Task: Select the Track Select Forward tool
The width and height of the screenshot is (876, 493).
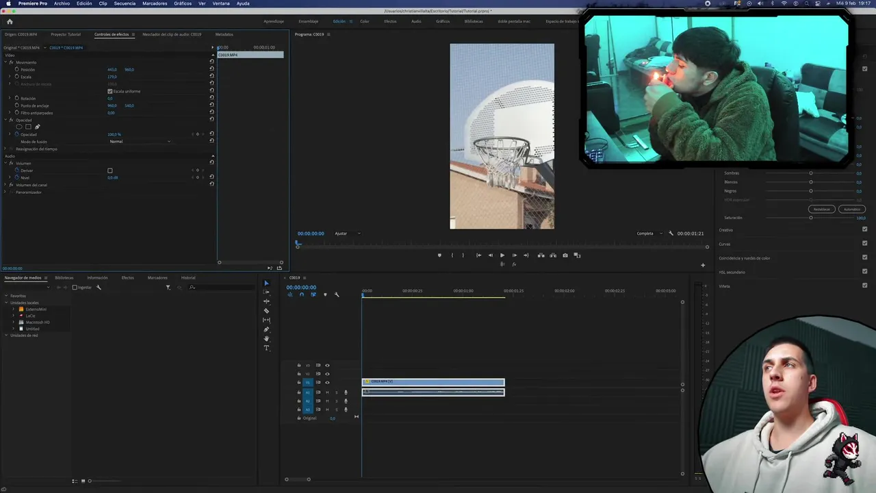Action: [x=267, y=292]
